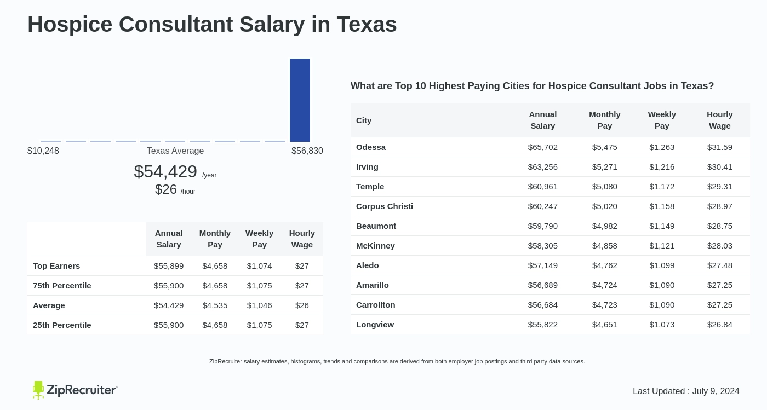The height and width of the screenshot is (410, 767).
Task: Select Monthly Pay header in cities table
Action: point(605,120)
